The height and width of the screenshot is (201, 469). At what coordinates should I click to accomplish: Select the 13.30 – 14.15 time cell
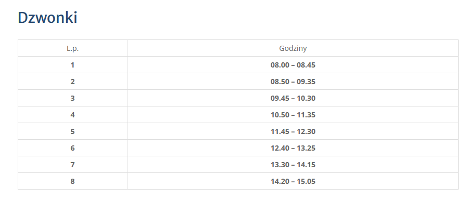click(x=293, y=165)
